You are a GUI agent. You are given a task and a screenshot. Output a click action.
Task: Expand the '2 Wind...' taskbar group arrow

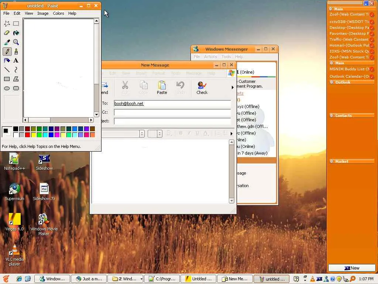(141, 279)
